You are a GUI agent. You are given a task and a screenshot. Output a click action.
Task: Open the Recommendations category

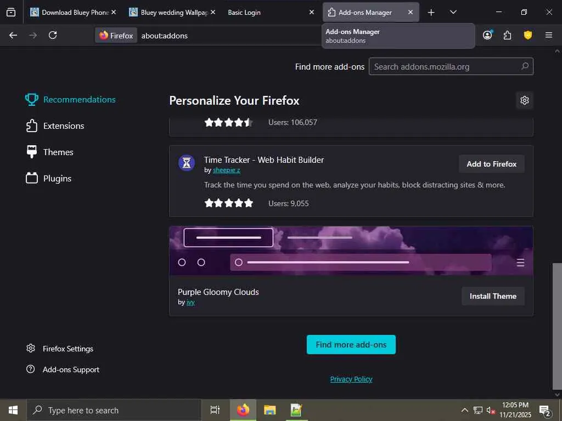click(x=71, y=100)
